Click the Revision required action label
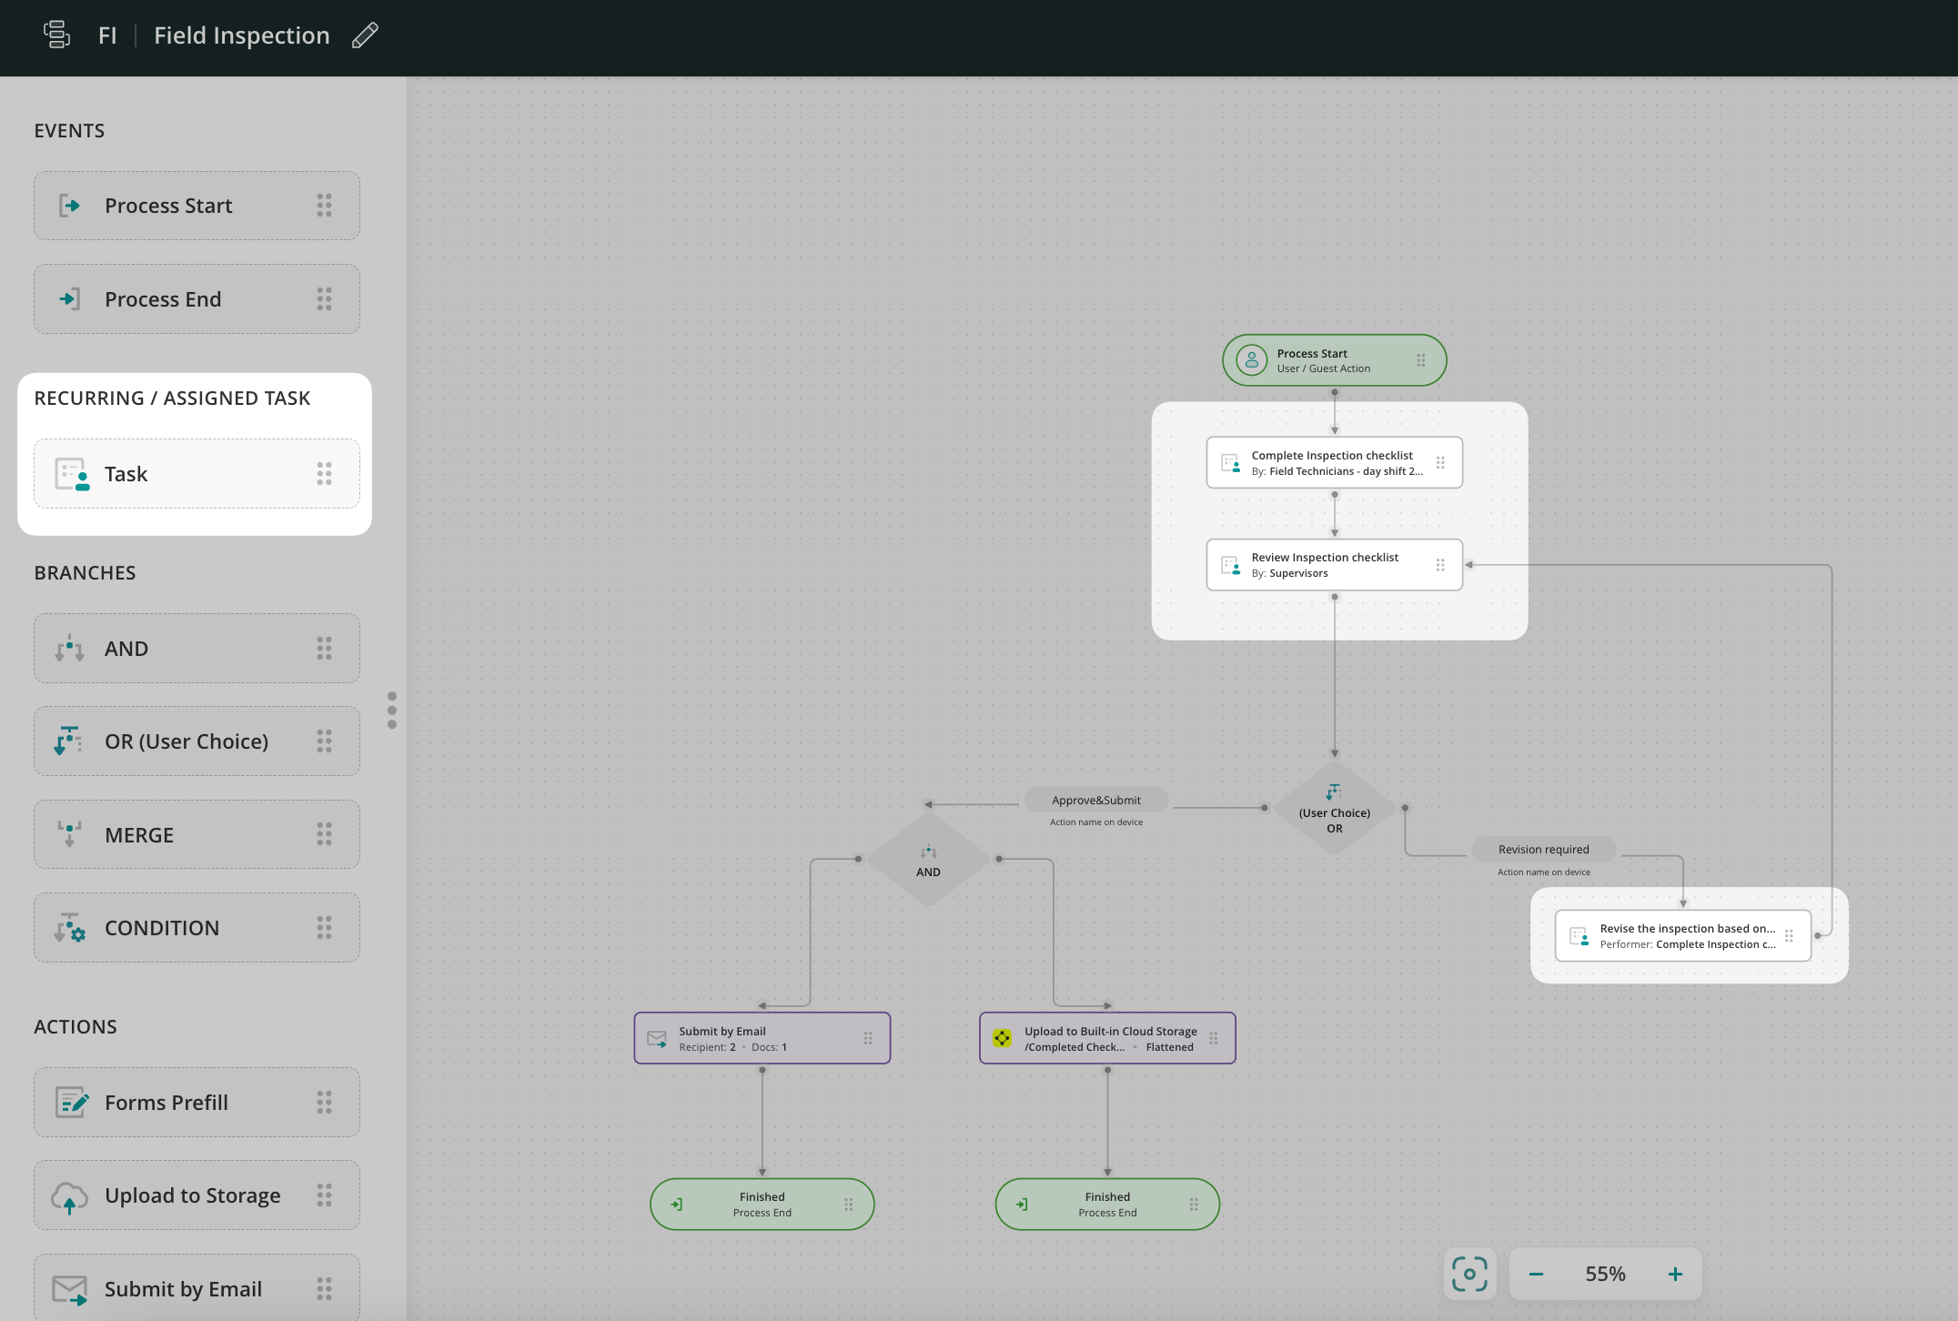1958x1321 pixels. pos(1543,850)
